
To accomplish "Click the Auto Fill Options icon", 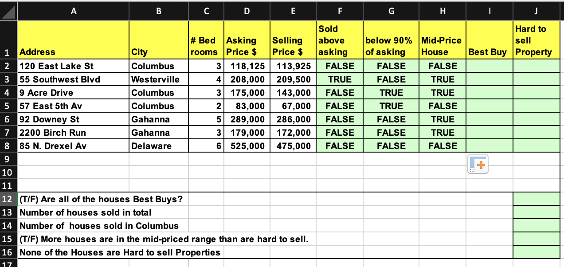I will click(x=478, y=164).
